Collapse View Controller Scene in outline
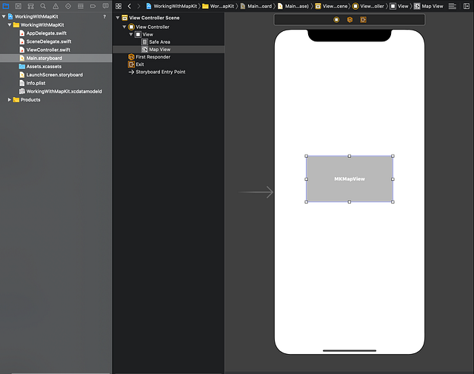Screen dimensions: 474x374 coord(118,18)
